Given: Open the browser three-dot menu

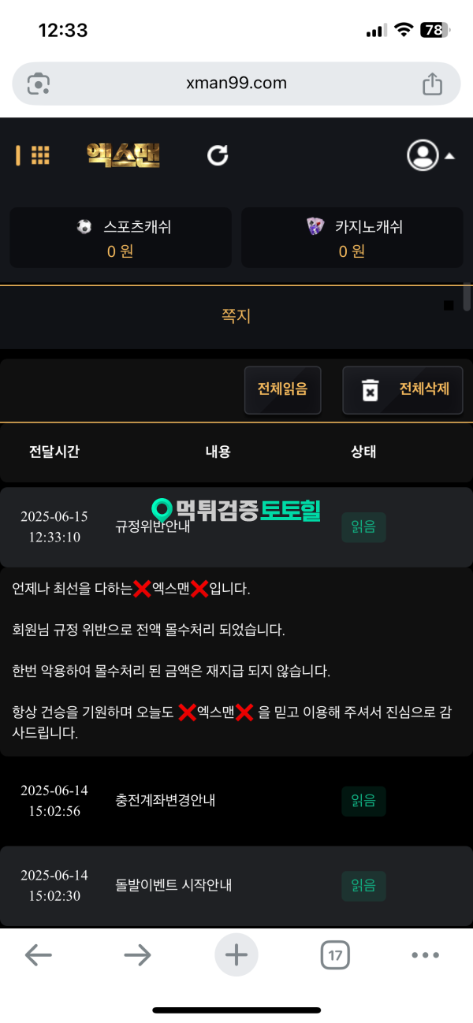Looking at the screenshot, I should [x=426, y=955].
